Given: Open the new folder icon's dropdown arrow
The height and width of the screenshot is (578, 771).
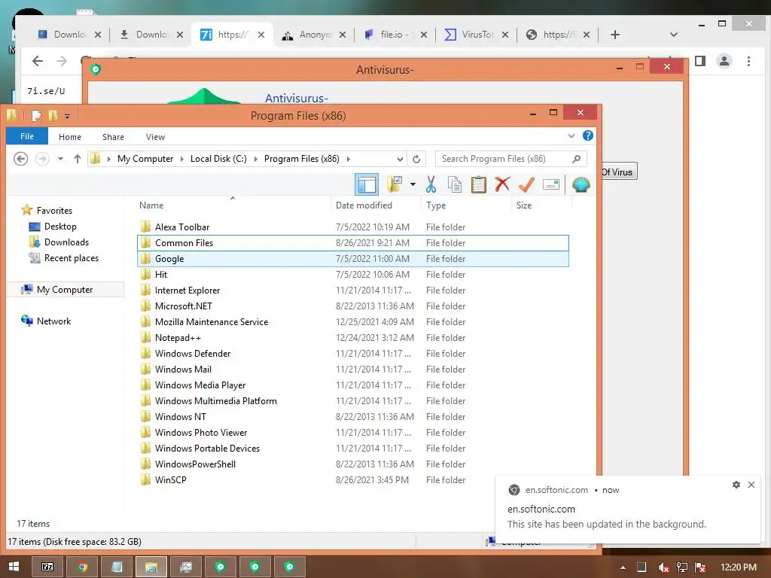Looking at the screenshot, I should (413, 185).
